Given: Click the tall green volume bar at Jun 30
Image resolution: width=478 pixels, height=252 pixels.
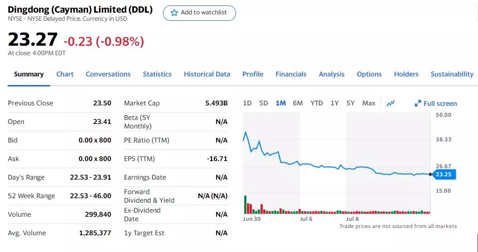Looking at the screenshot, I should pyautogui.click(x=245, y=204).
